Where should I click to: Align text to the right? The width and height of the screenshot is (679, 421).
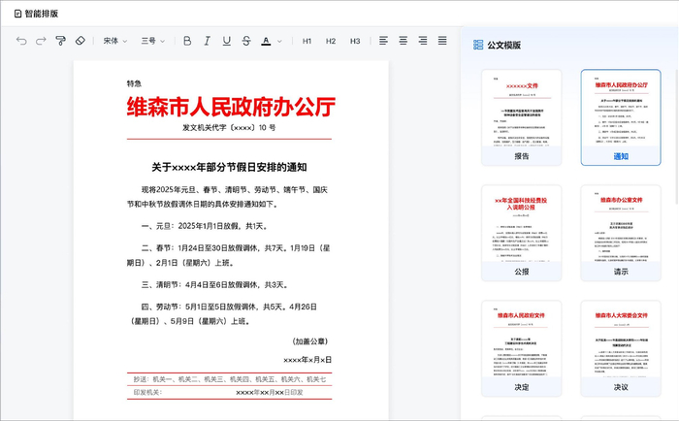(423, 41)
